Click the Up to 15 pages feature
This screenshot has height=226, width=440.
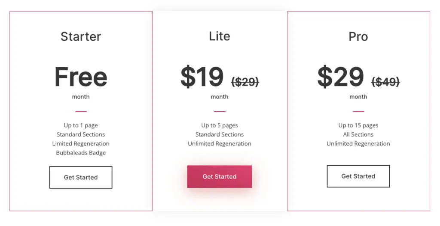[358, 125]
